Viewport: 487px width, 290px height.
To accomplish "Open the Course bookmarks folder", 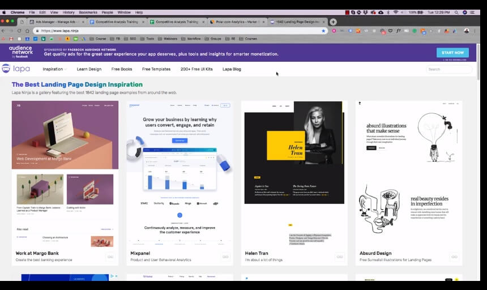I will [97, 39].
